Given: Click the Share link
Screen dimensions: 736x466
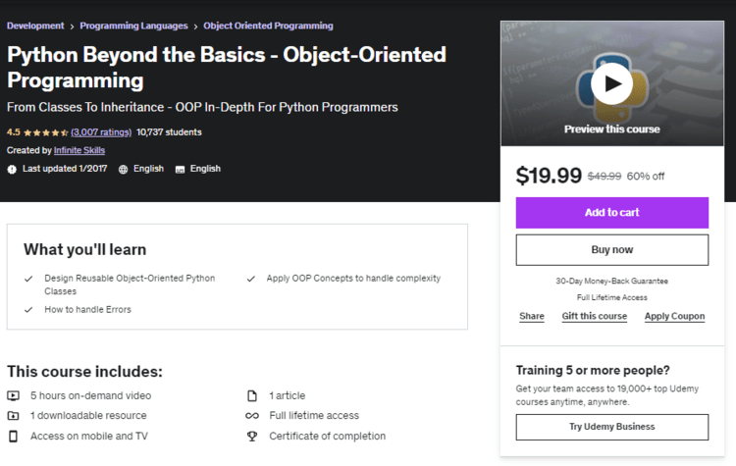Looking at the screenshot, I should pos(532,316).
